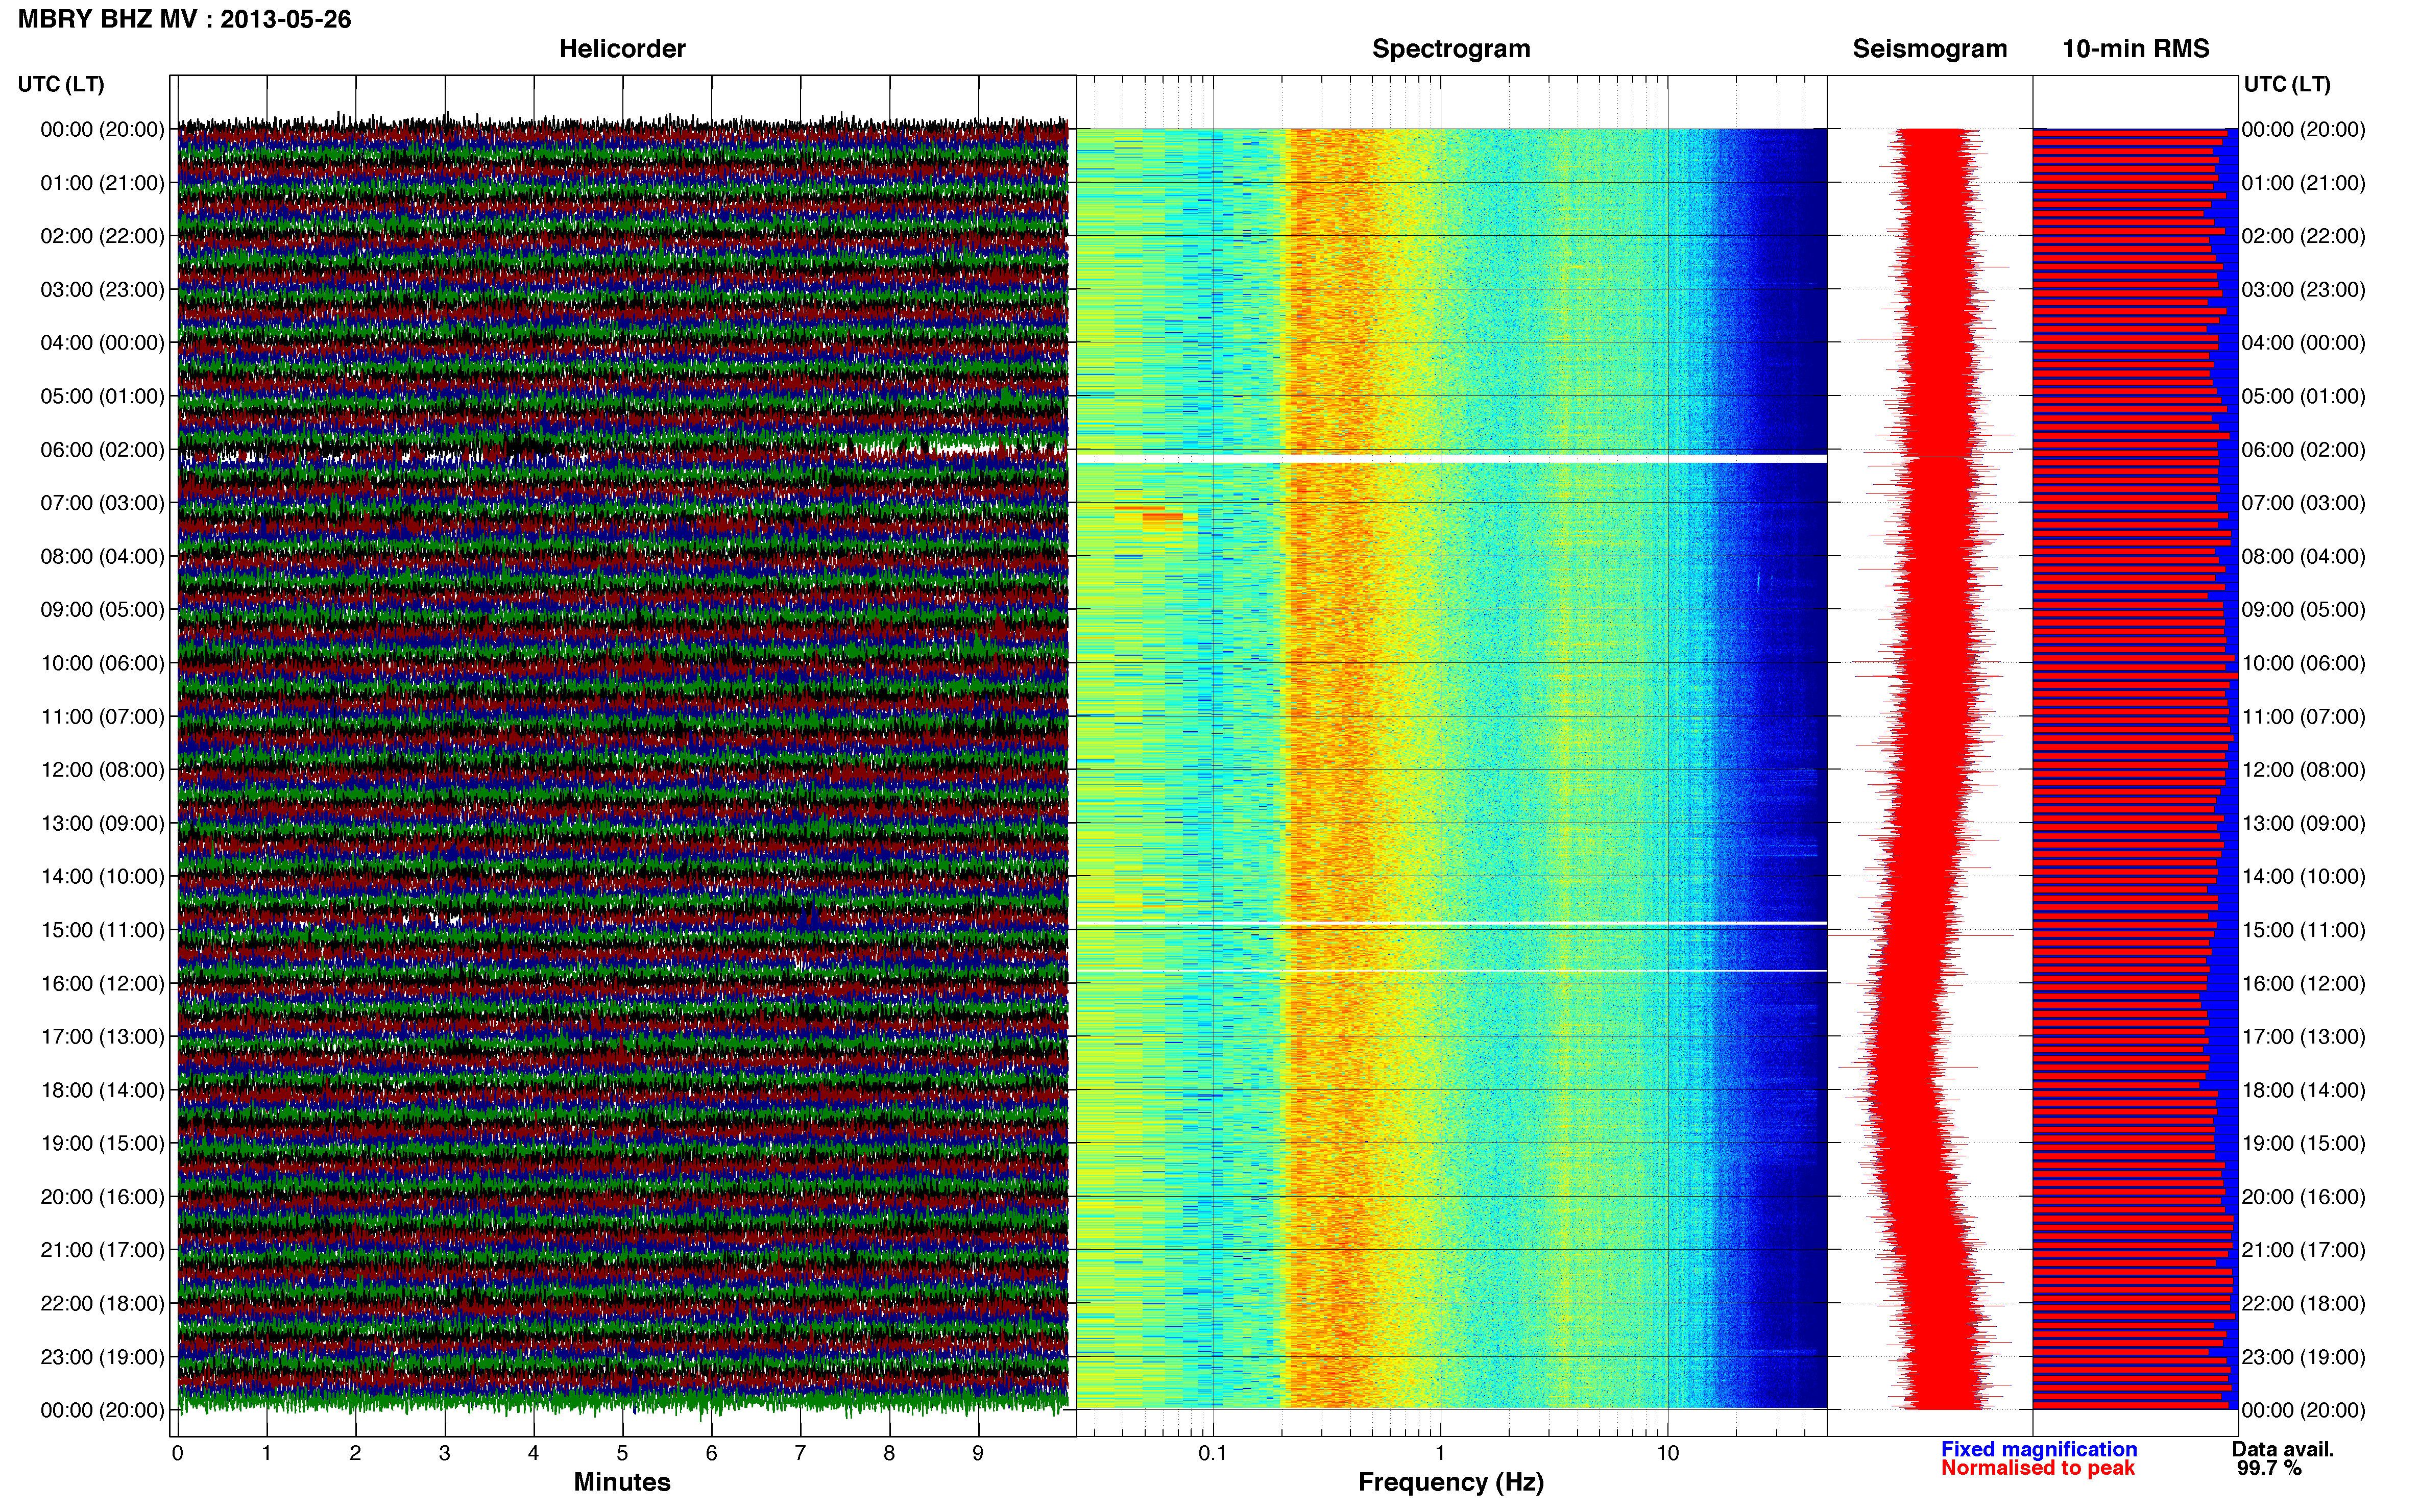This screenshot has width=2420, height=1512.
Task: Click the Frequency (Hz) axis label
Action: (x=1450, y=1482)
